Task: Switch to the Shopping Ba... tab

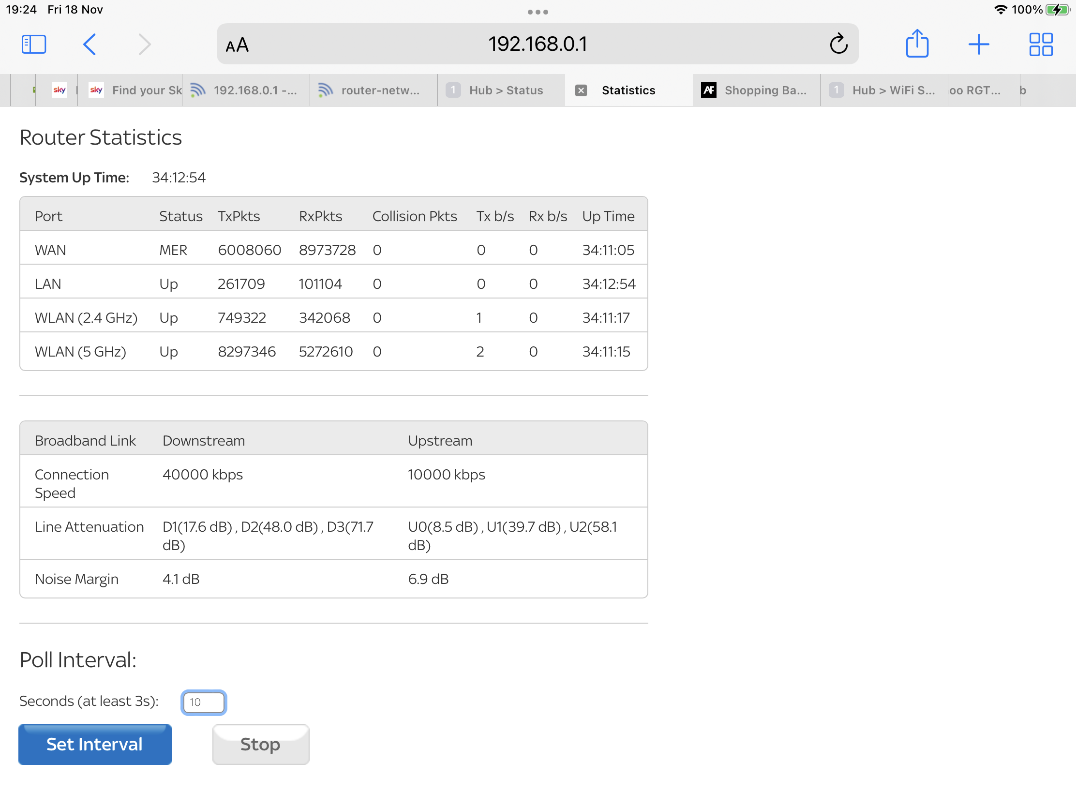Action: pyautogui.click(x=756, y=90)
